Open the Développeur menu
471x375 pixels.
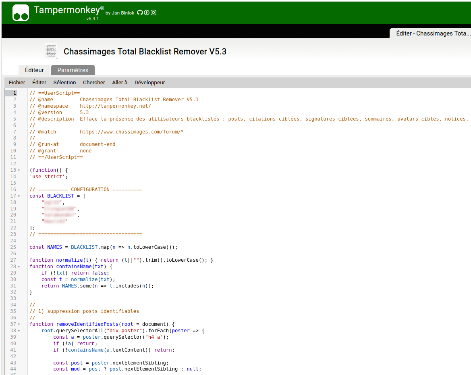(149, 82)
